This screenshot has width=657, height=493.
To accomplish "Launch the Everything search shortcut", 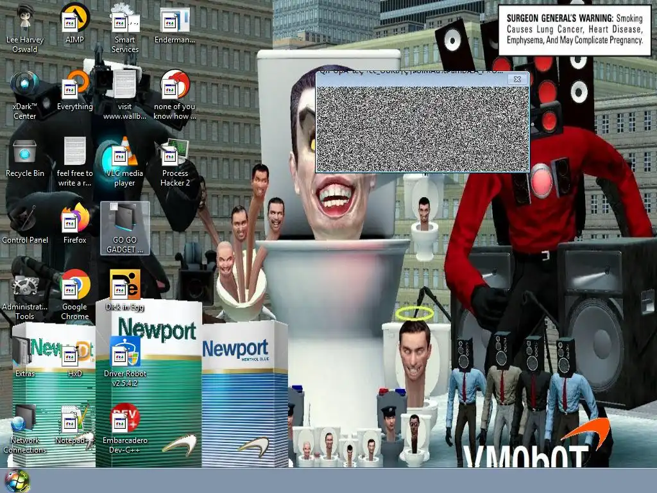I will [x=74, y=91].
